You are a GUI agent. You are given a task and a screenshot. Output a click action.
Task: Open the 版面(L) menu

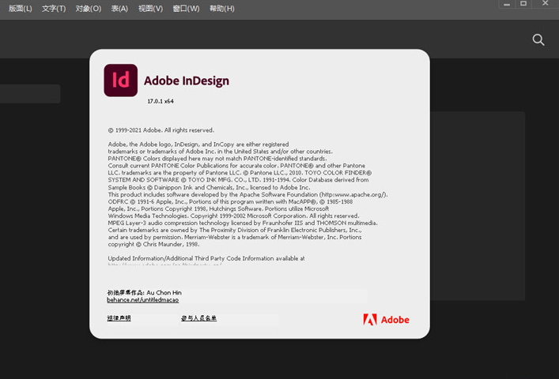(x=21, y=9)
